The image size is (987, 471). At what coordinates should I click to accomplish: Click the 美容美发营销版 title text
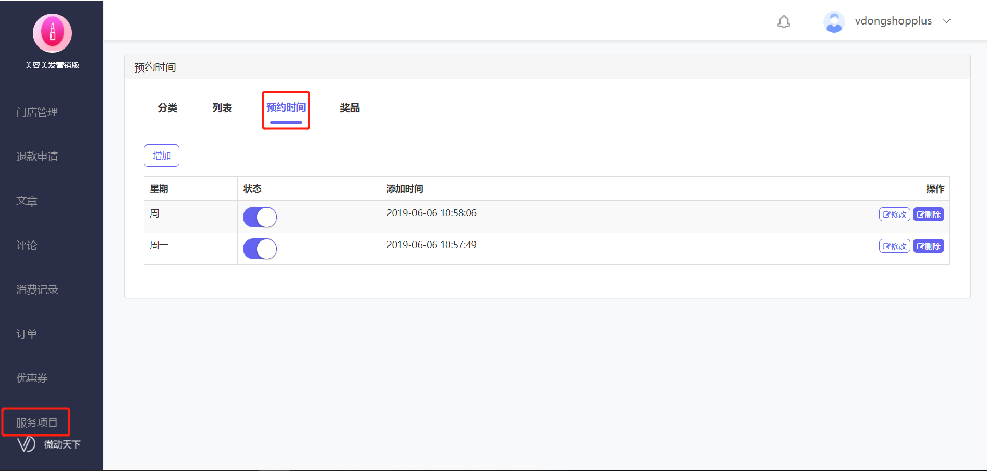tap(52, 65)
